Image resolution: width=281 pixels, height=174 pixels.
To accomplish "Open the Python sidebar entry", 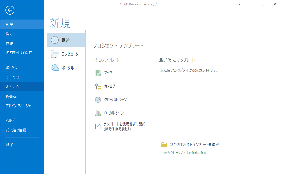I will point(22,96).
